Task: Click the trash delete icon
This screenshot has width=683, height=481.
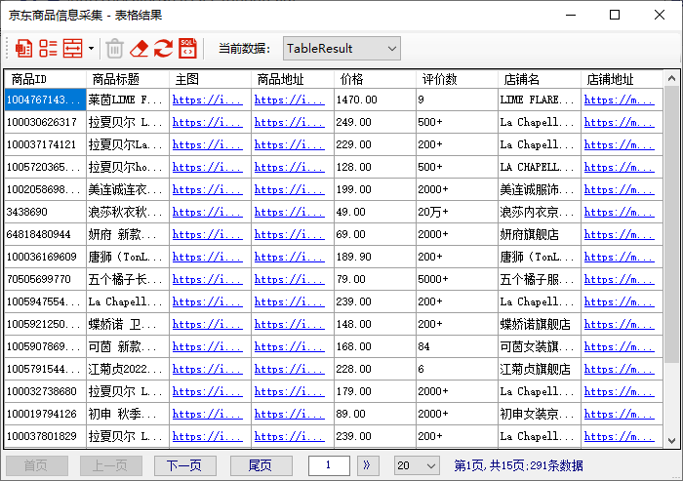Action: (x=114, y=48)
